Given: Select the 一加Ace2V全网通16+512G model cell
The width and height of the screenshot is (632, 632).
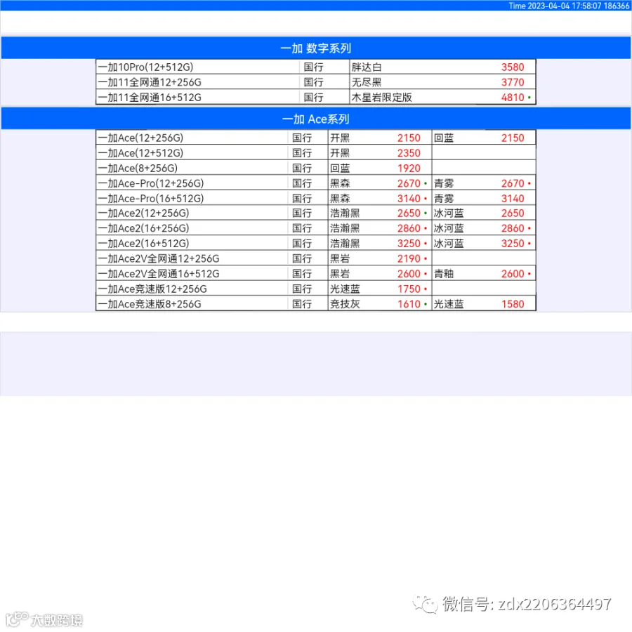Looking at the screenshot, I should click(x=192, y=274).
